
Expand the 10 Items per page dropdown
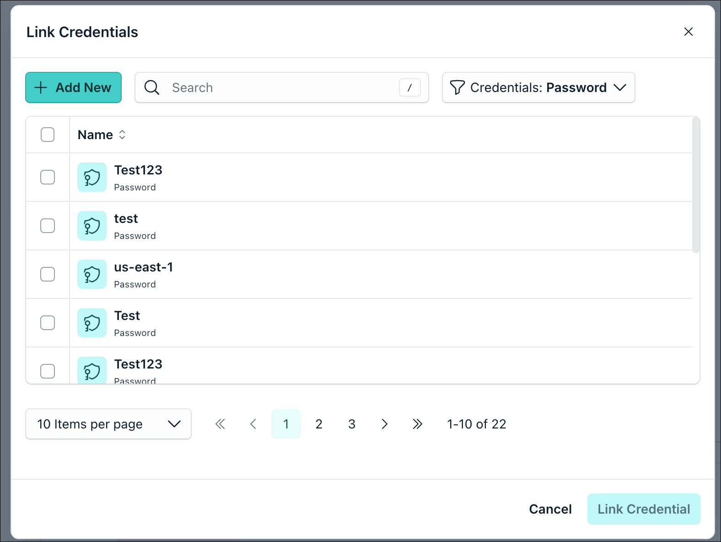tap(108, 424)
